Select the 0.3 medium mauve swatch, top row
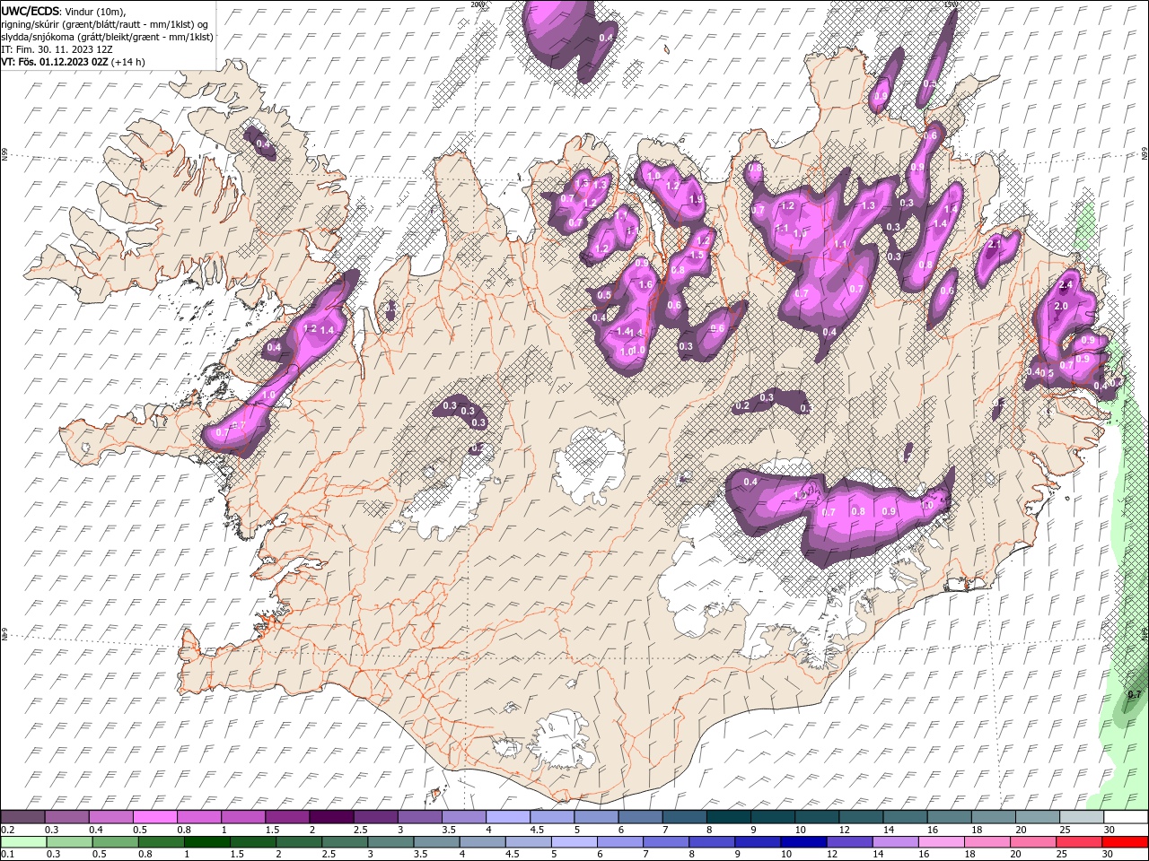Image resolution: width=1149 pixels, height=861 pixels. (x=66, y=817)
